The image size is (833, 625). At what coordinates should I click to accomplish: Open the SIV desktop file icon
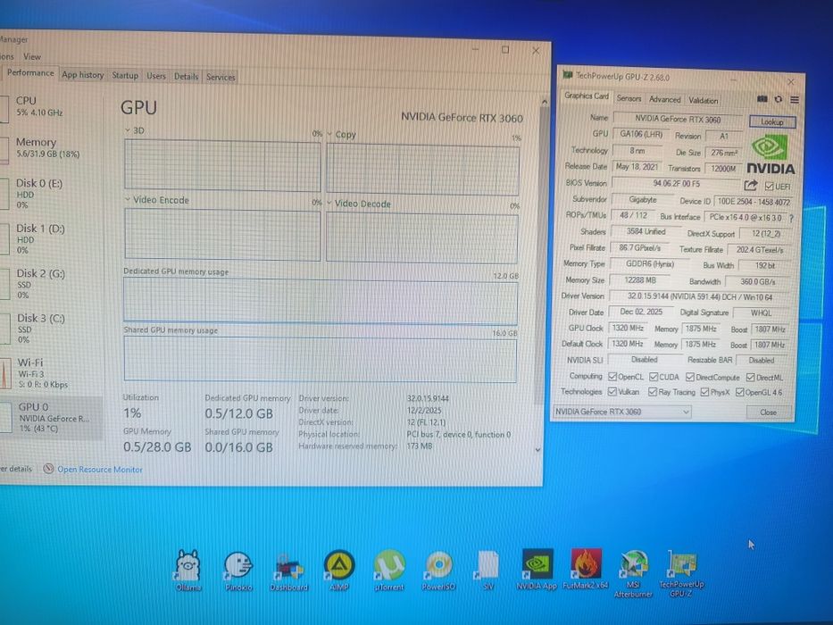point(487,571)
